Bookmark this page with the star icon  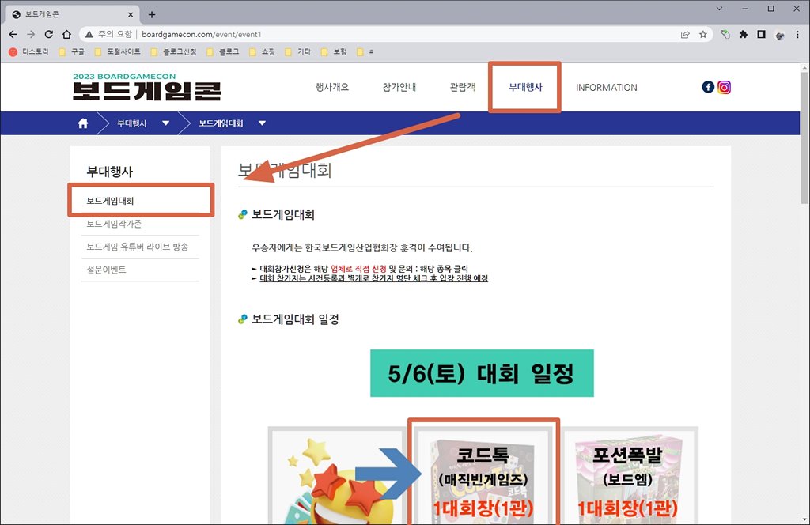coord(702,35)
